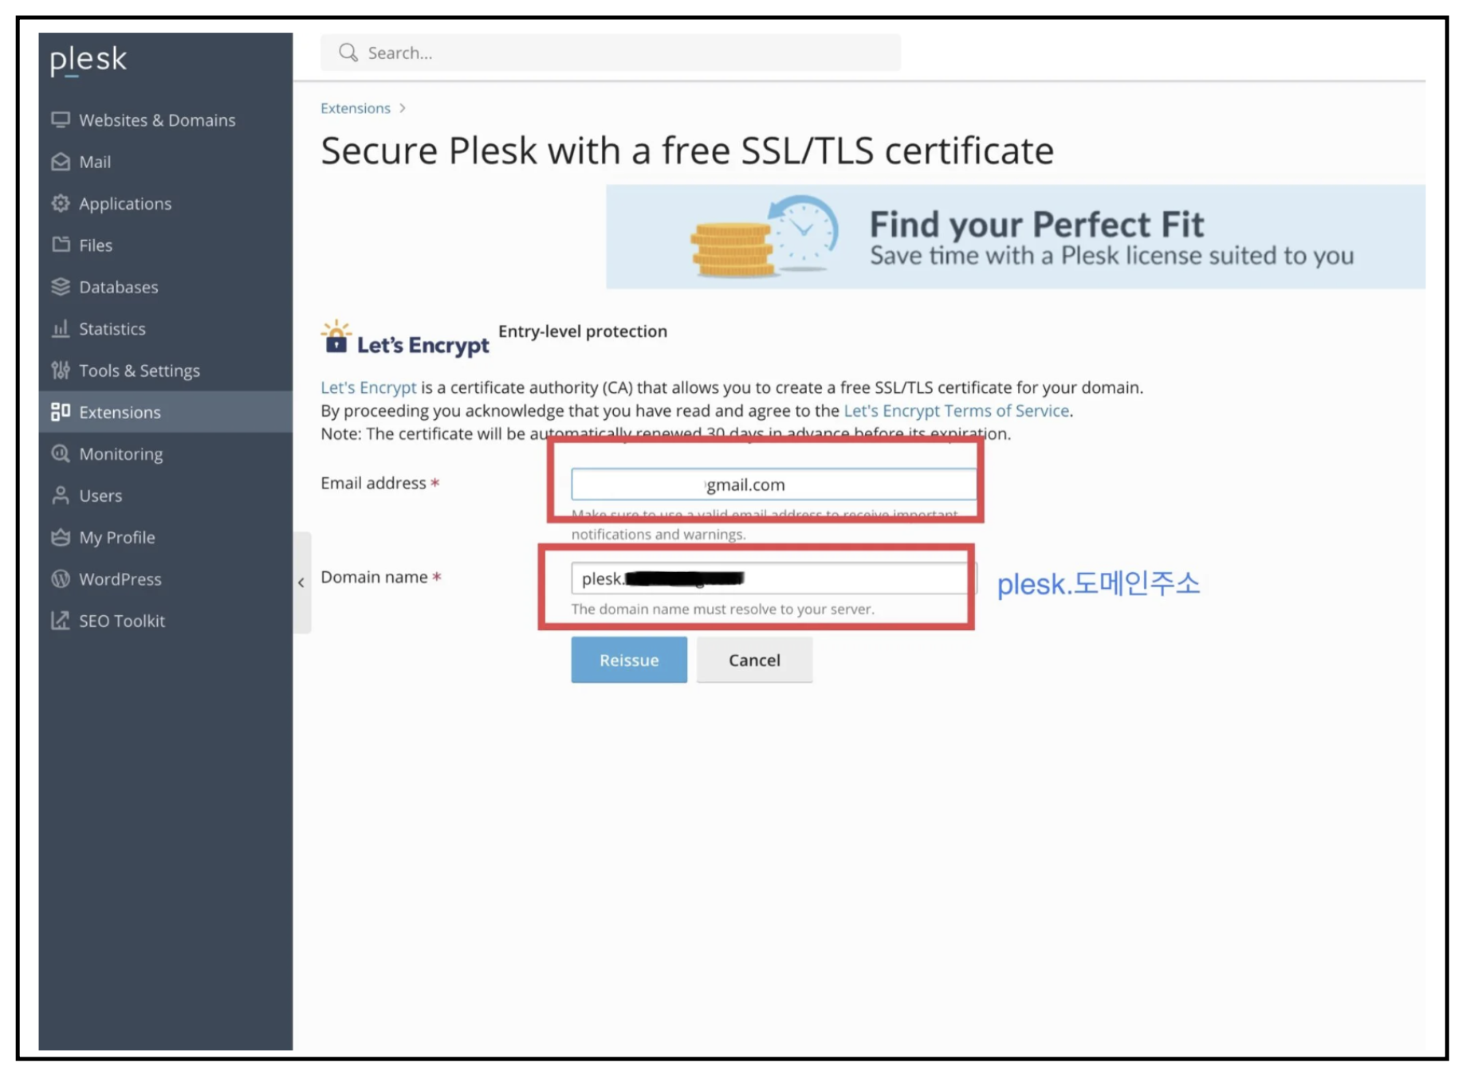Viewport: 1478px width, 1074px height.
Task: Open the Databases menu item
Action: pos(166,287)
